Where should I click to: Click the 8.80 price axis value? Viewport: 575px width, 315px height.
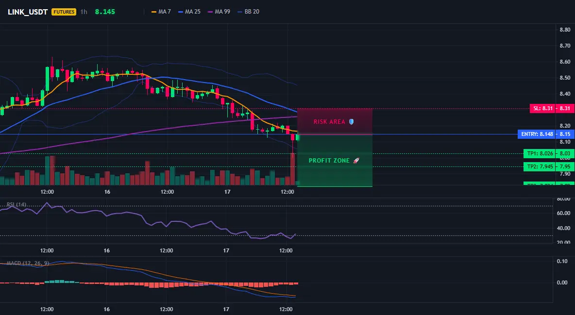point(565,30)
